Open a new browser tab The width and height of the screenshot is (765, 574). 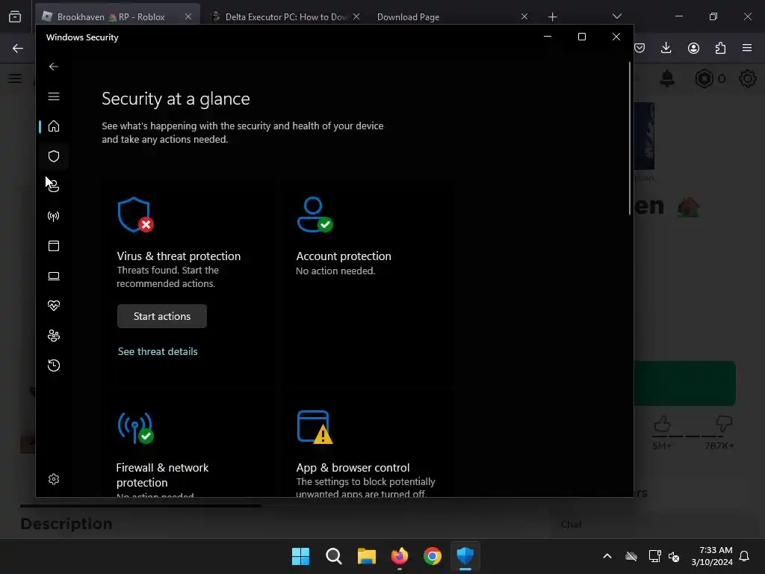click(x=552, y=17)
